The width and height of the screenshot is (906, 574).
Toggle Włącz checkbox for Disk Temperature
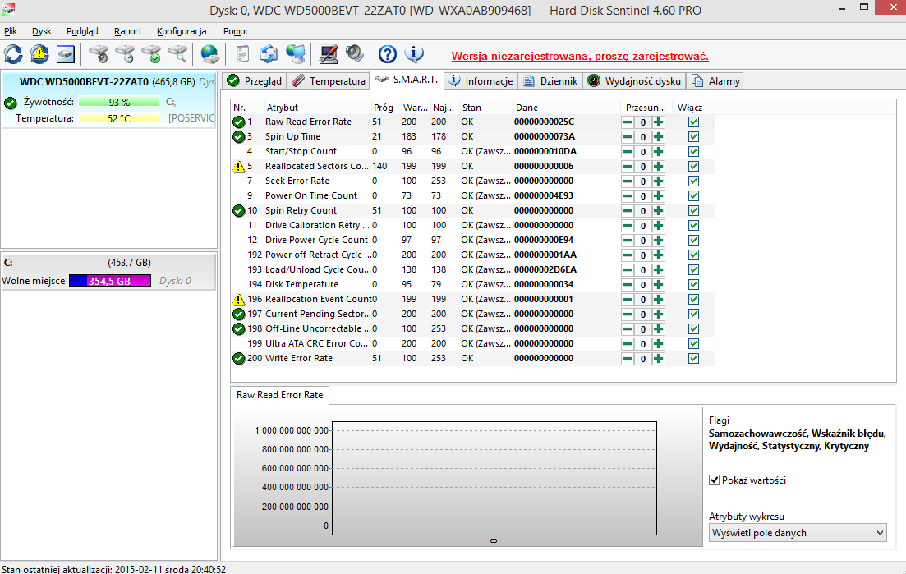693,285
